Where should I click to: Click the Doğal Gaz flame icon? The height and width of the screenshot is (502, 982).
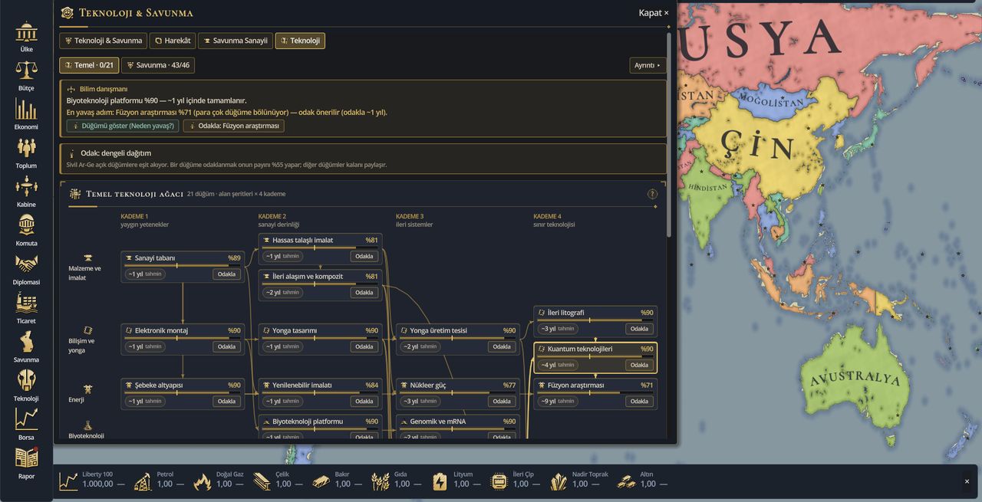(x=203, y=481)
